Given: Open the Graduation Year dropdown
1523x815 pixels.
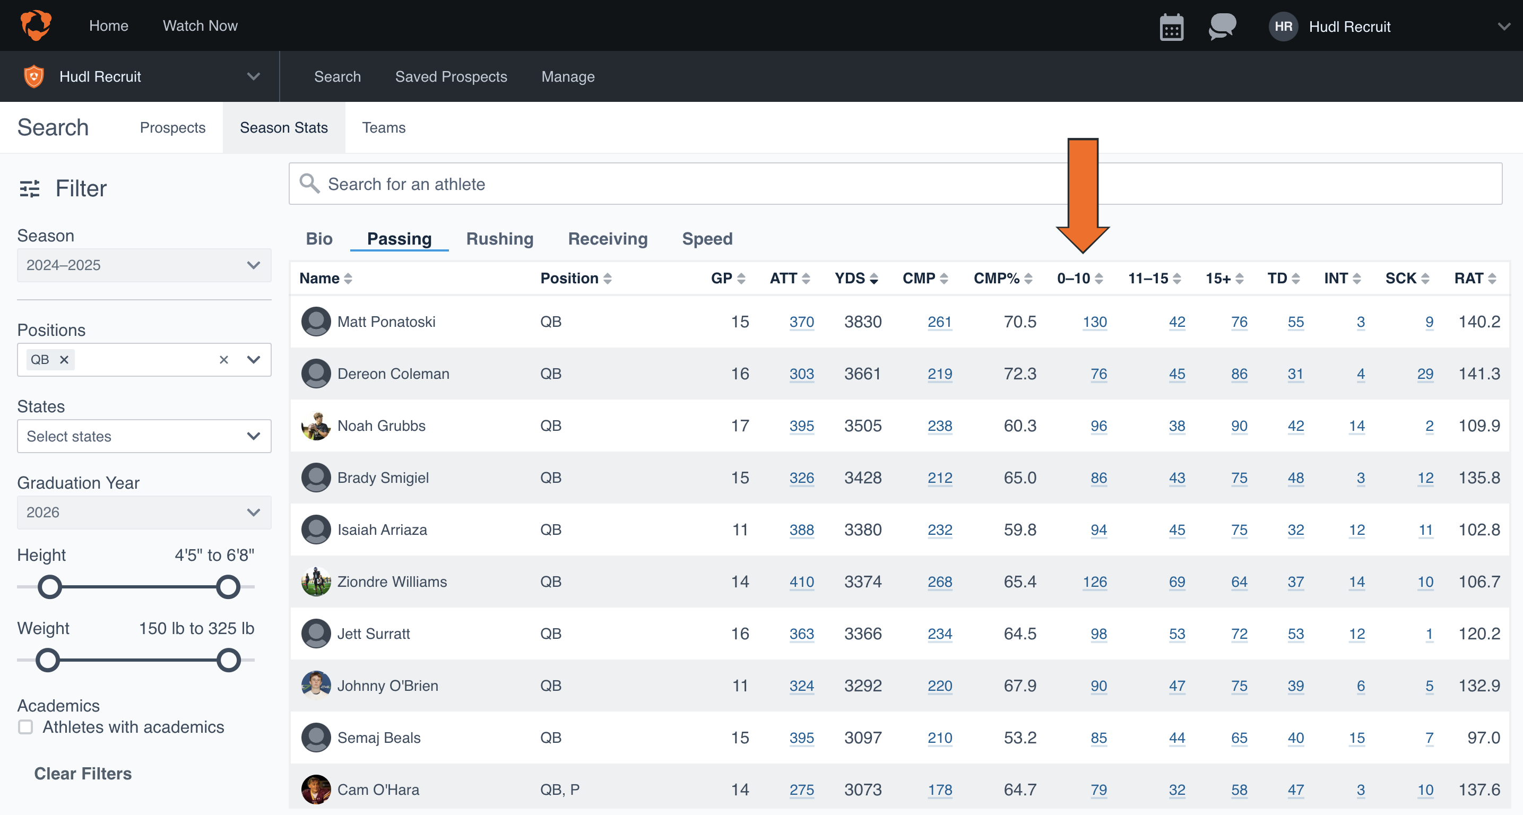Looking at the screenshot, I should tap(144, 513).
